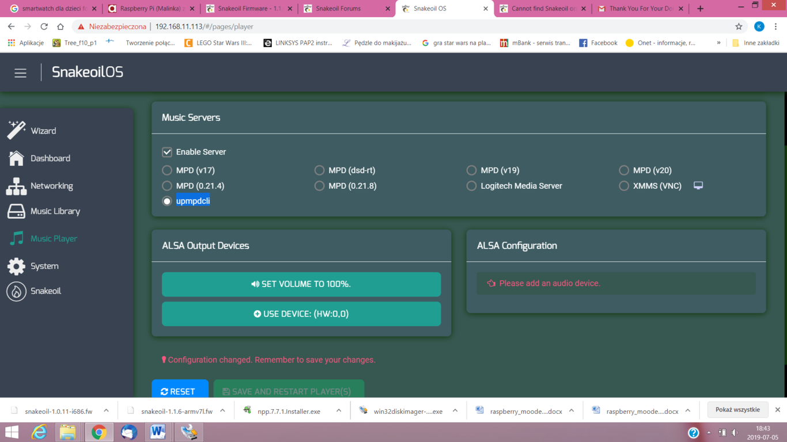Open Microsoft Word from taskbar
The width and height of the screenshot is (787, 442).
coord(158,432)
